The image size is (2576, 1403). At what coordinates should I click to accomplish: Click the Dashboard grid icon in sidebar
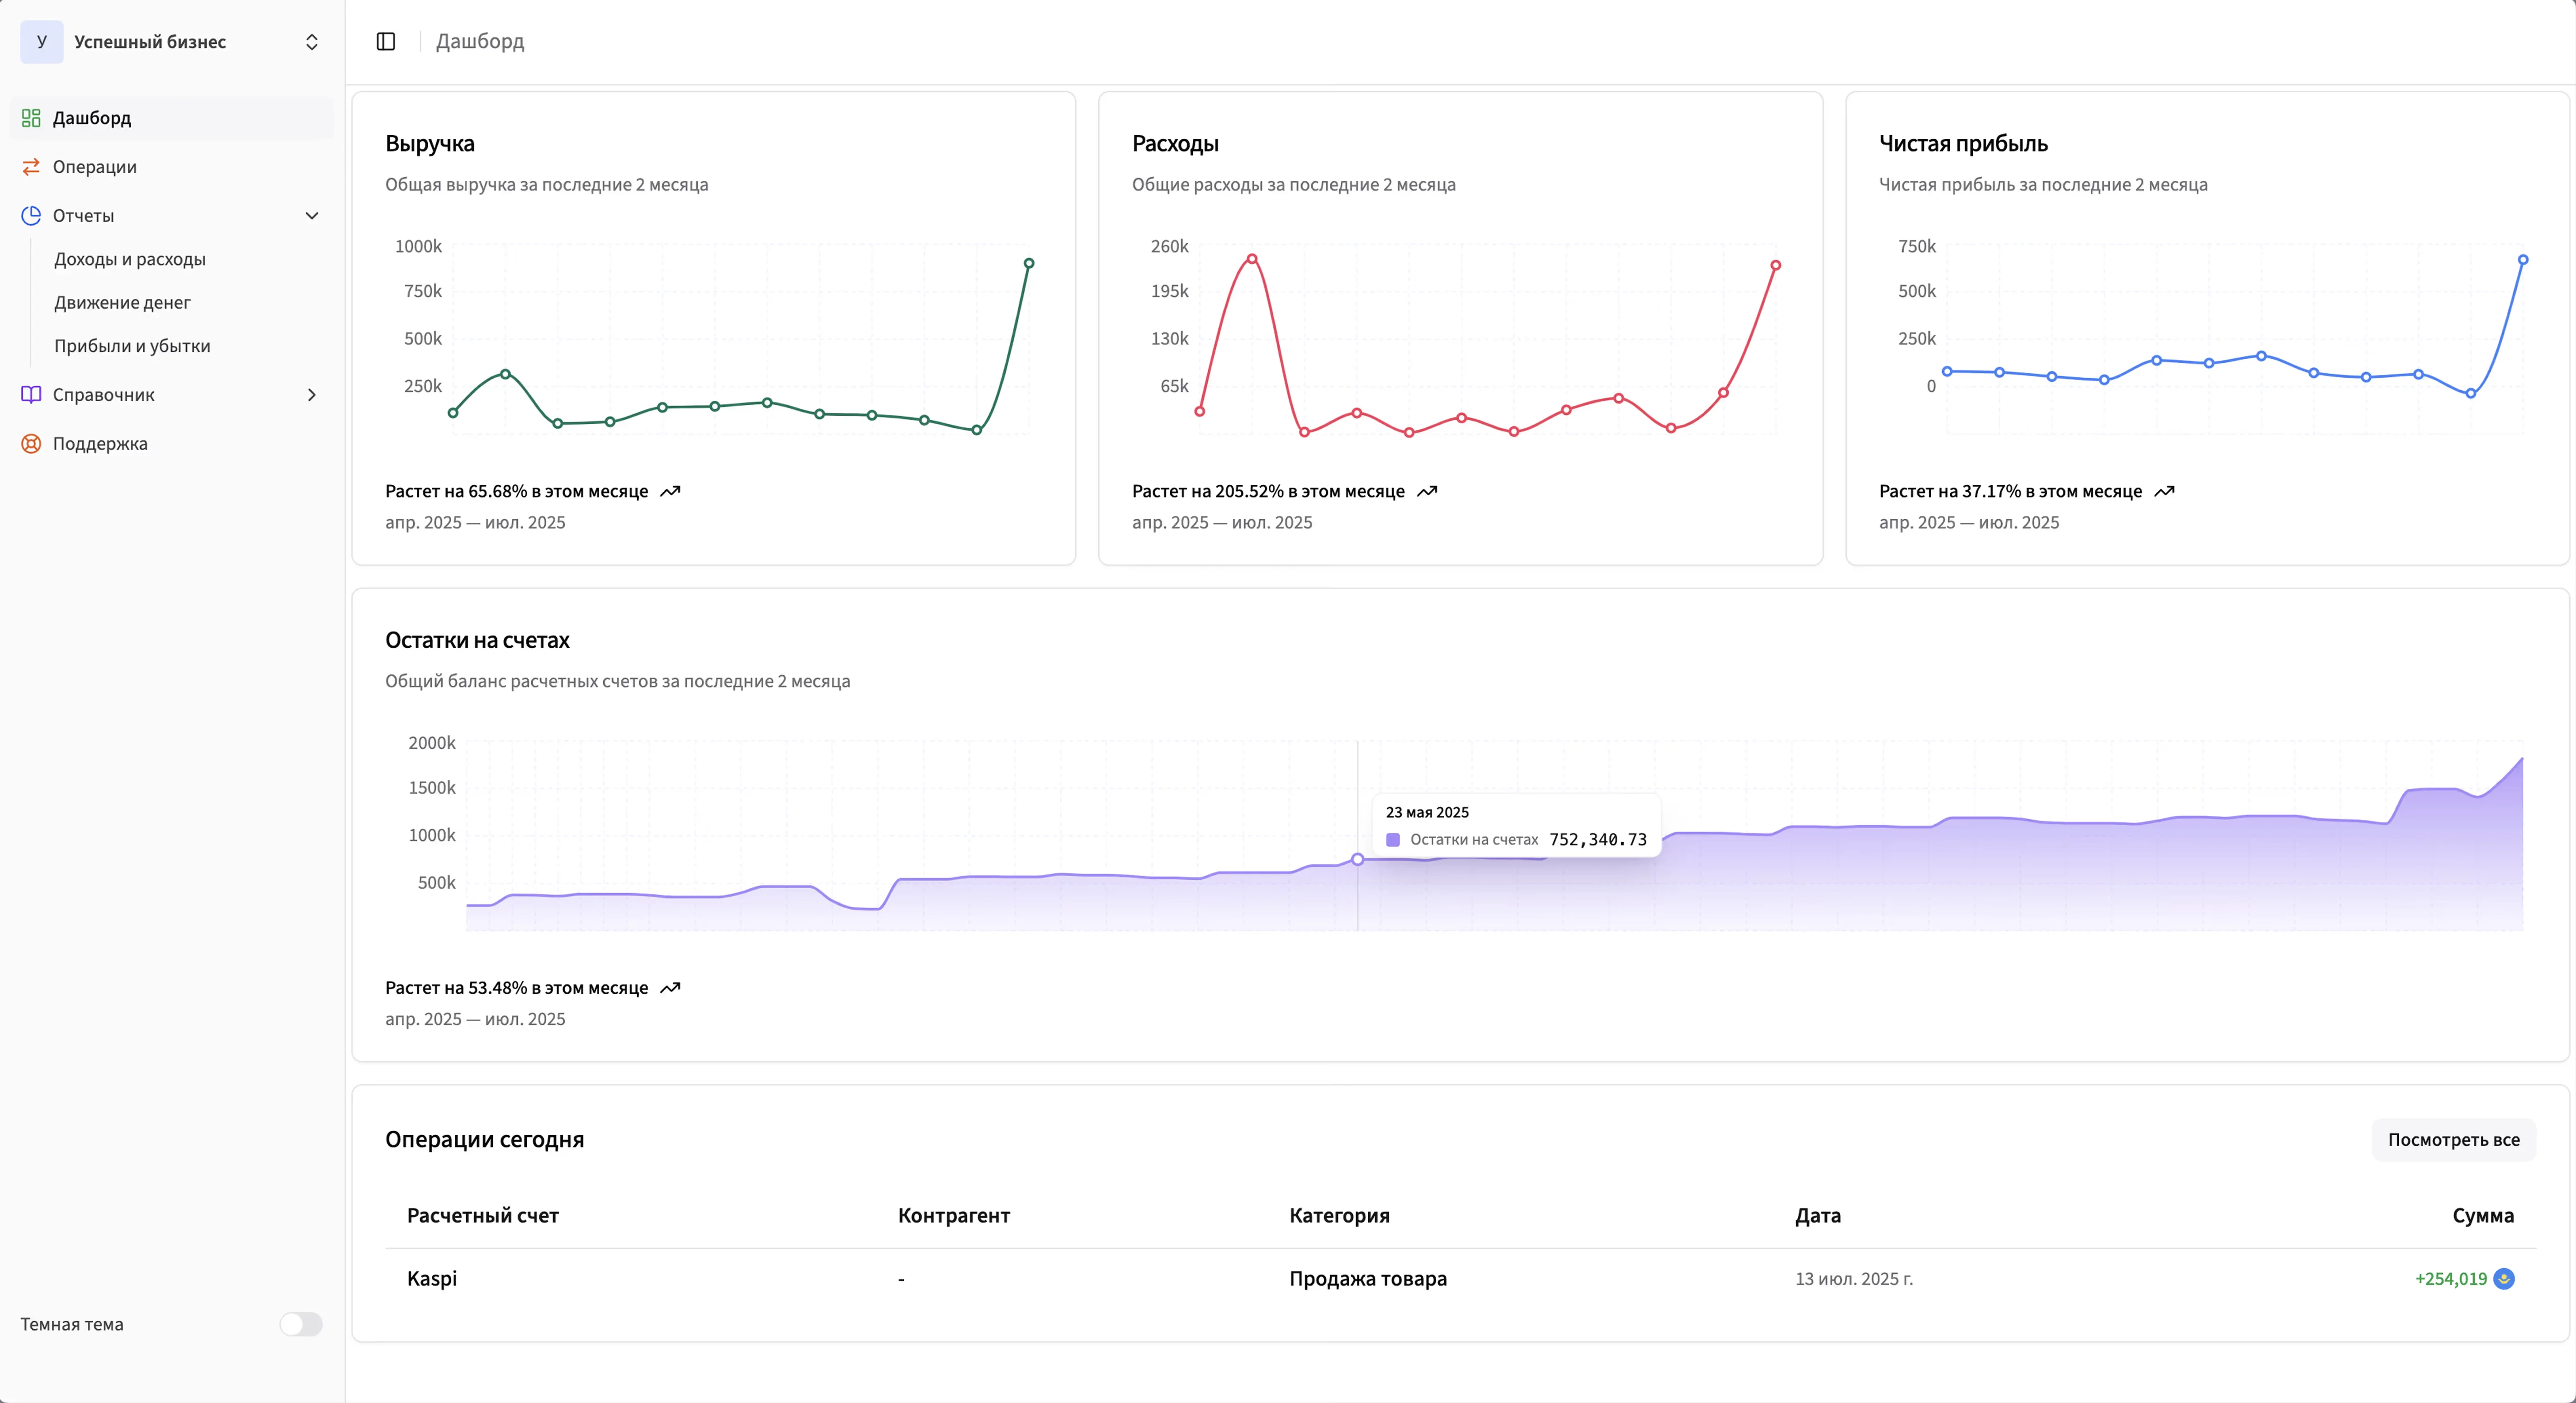pos(31,118)
